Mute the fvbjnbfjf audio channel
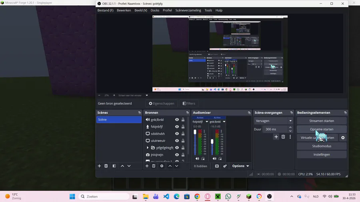The image size is (360, 202). [197, 158]
